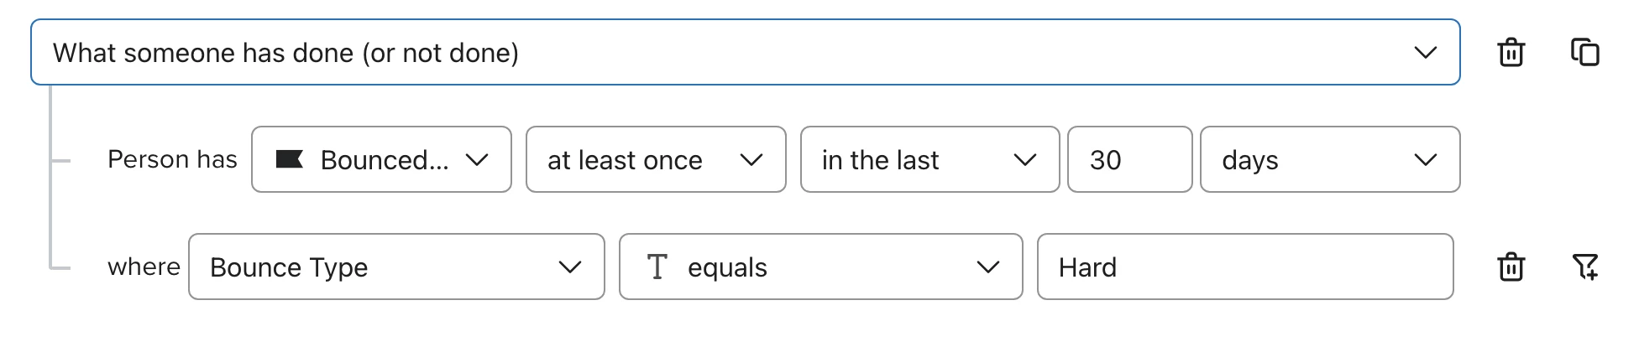
Task: Open the "in the last" timeframe dropdown
Action: tap(929, 159)
